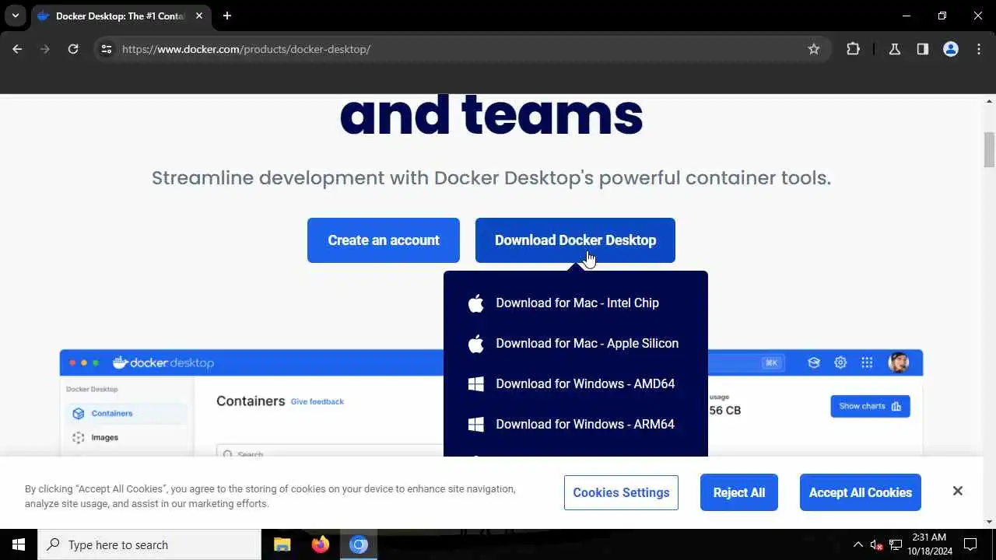Click the taskbar search box
996x560 pixels.
click(x=149, y=544)
